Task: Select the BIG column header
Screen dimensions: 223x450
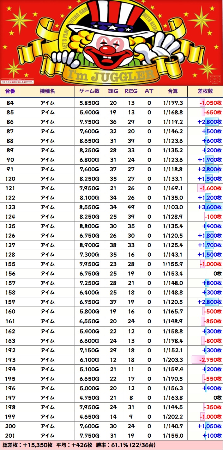Action: (x=113, y=91)
